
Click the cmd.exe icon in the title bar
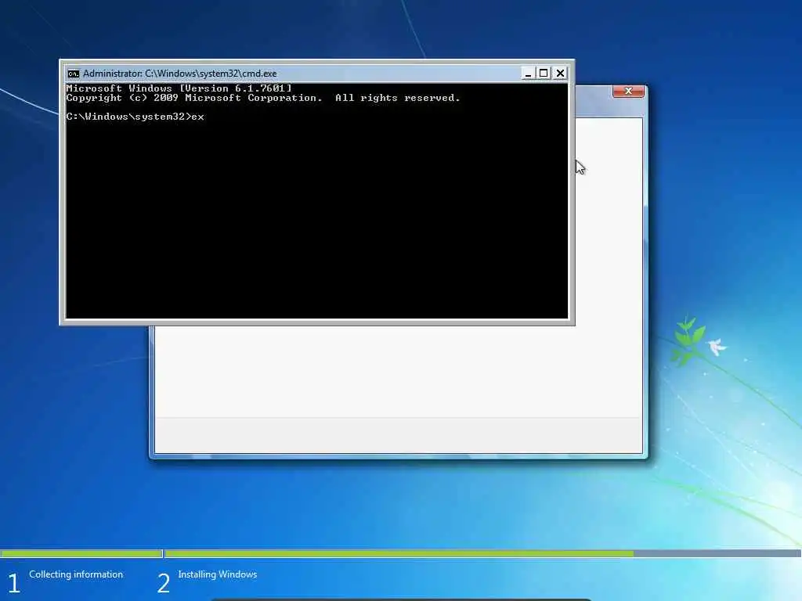[x=74, y=74]
